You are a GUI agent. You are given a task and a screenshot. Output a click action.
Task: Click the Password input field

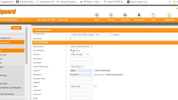(81, 75)
